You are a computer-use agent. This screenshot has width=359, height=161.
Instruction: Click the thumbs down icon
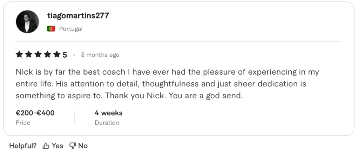73,146
